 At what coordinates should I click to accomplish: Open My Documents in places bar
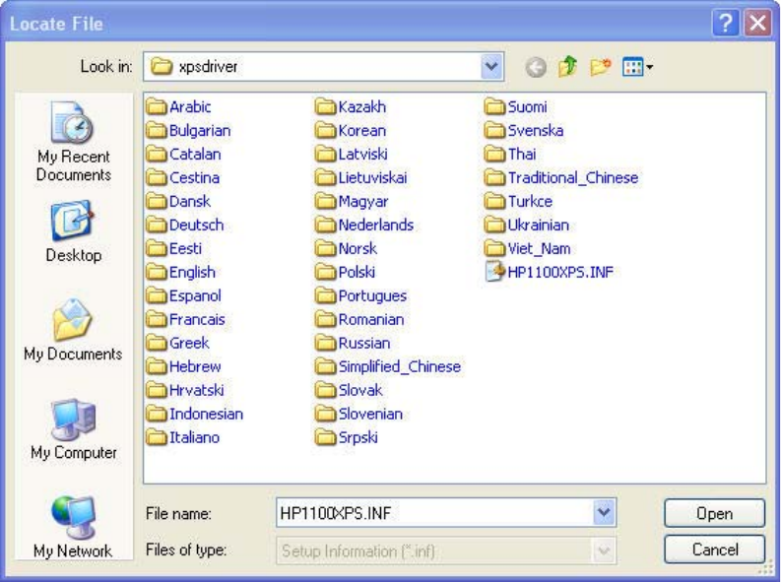pyautogui.click(x=73, y=329)
